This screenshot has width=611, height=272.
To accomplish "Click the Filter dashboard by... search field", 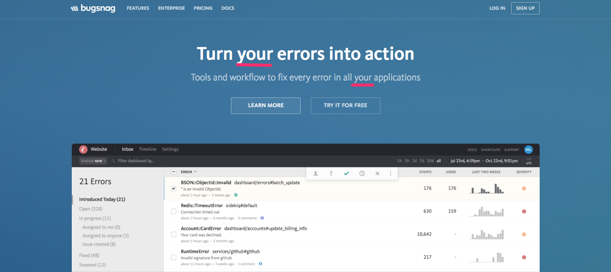I will (136, 161).
